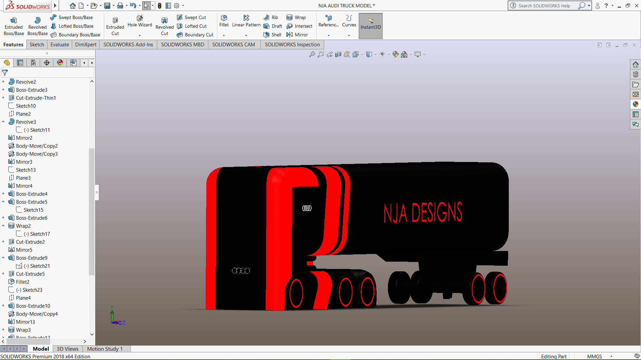This screenshot has height=360, width=641.
Task: Toggle the Instant3D button
Action: coord(371,26)
